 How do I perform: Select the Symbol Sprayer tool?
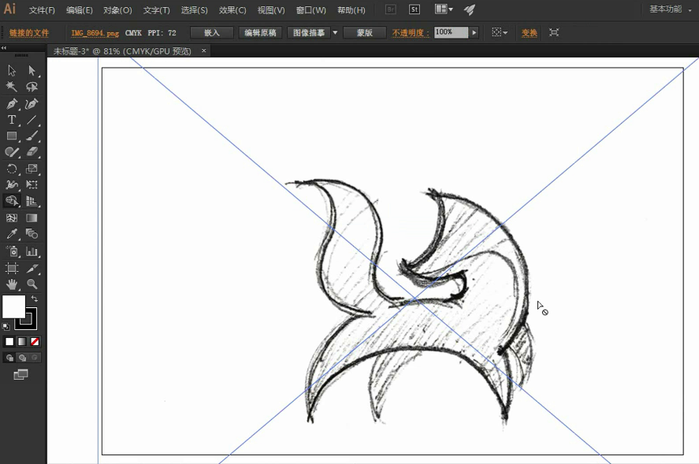pyautogui.click(x=12, y=251)
